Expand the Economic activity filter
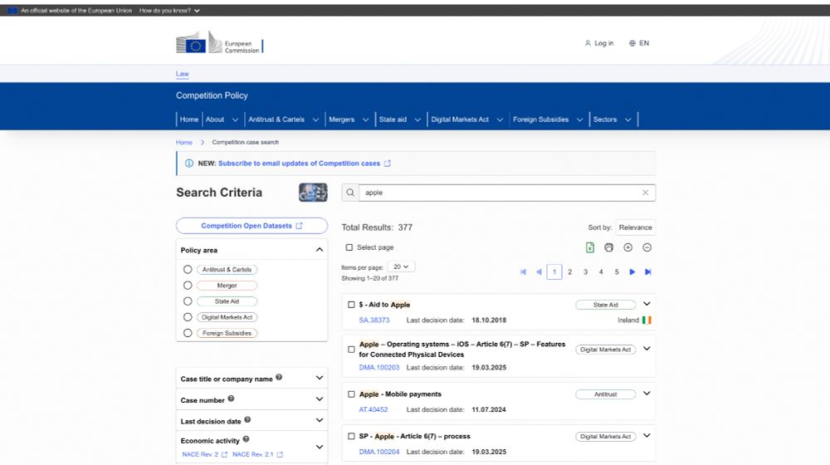 pos(320,447)
